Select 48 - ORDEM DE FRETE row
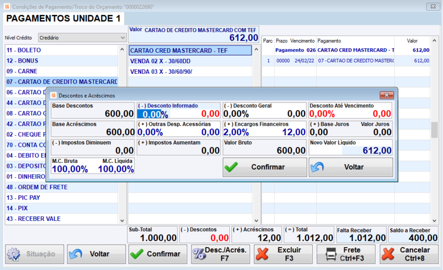Image resolution: width=443 pixels, height=270 pixels. [61, 187]
